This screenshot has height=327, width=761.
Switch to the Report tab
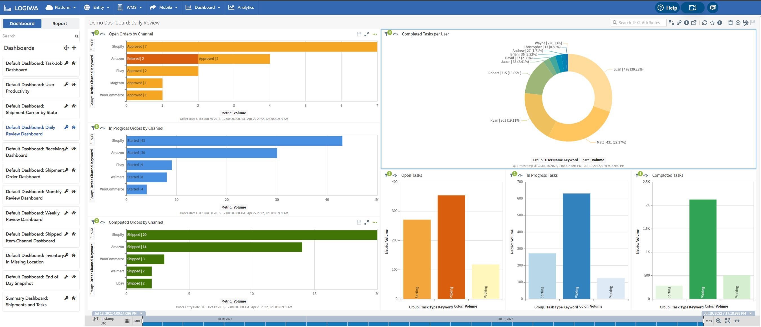click(60, 24)
